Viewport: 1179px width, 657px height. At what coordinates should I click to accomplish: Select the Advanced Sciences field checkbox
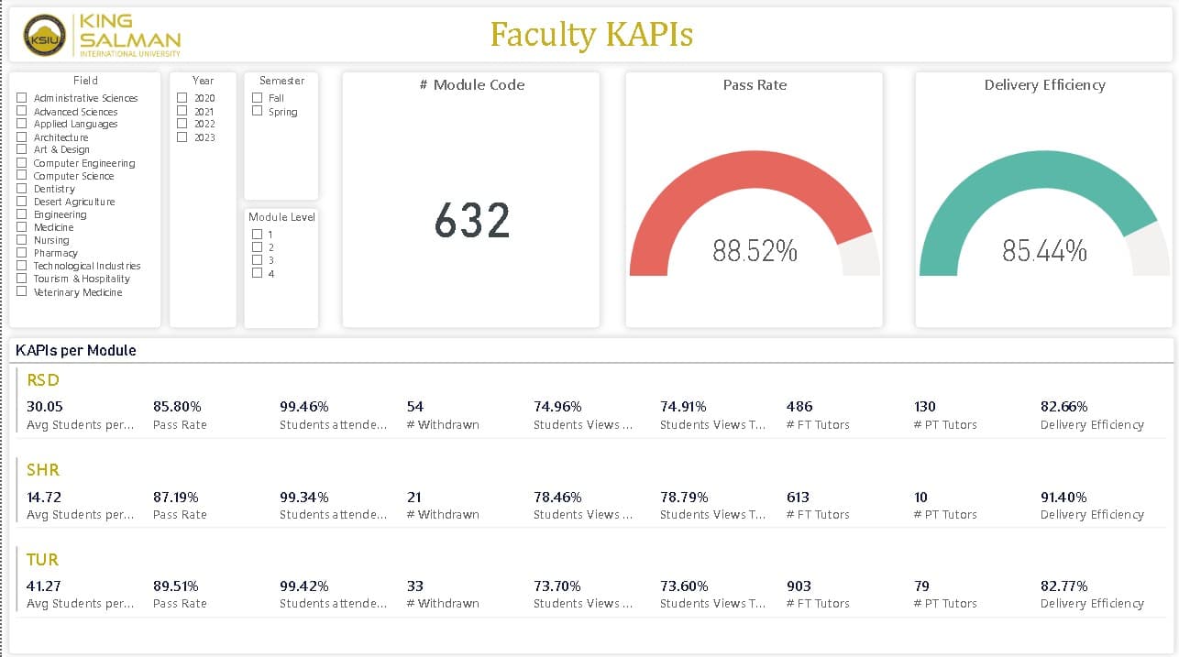(22, 111)
